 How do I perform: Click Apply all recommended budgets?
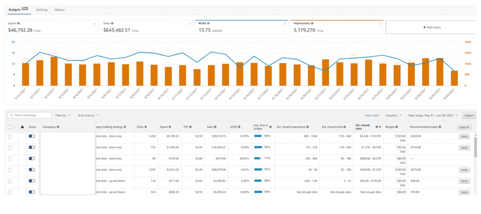(464, 127)
